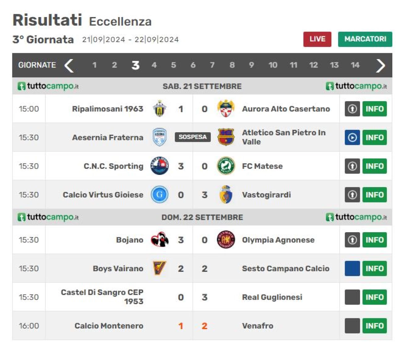396x348 pixels.
Task: Open the red LIVE button
Action: tap(317, 39)
